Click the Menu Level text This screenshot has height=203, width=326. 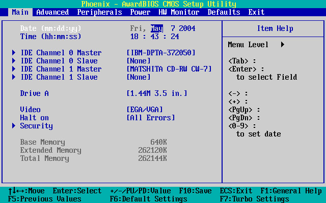click(248, 45)
